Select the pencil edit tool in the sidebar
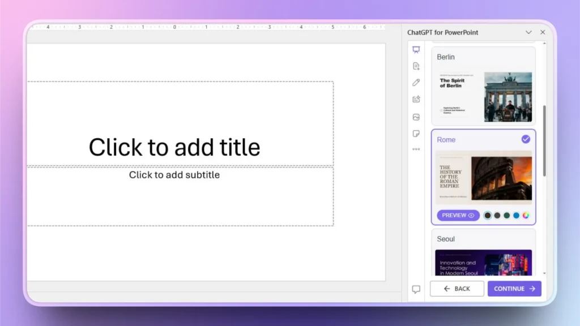The width and height of the screenshot is (580, 326). (x=416, y=83)
